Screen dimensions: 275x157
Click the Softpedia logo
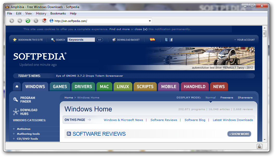tap(40, 56)
